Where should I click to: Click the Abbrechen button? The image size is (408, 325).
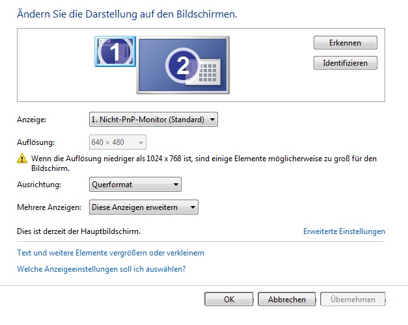coord(287,299)
